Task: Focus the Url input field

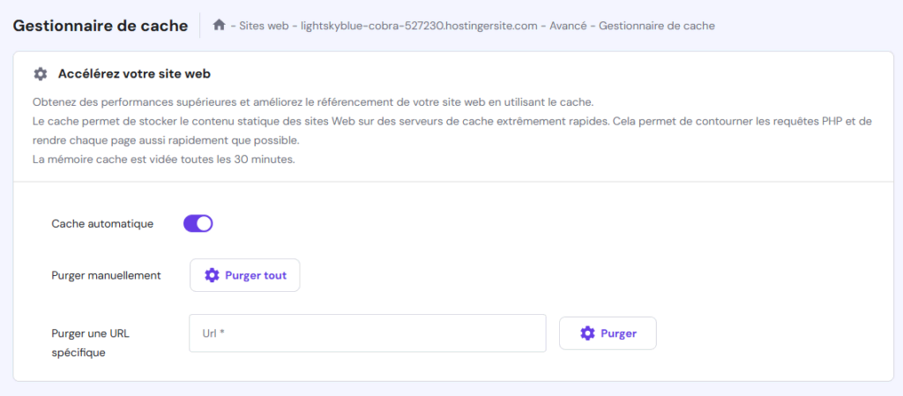Action: pyautogui.click(x=368, y=333)
